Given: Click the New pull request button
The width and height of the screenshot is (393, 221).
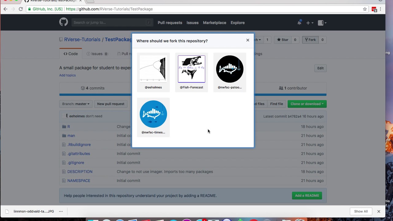Looking at the screenshot, I should (111, 104).
